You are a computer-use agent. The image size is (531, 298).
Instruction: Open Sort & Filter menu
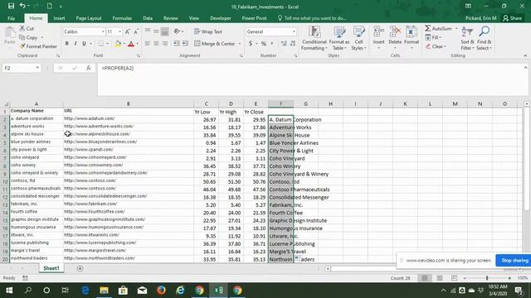pyautogui.click(x=467, y=38)
